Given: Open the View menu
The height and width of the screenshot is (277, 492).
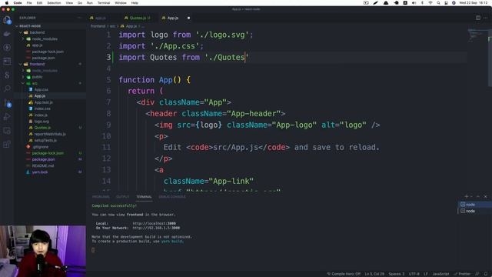Looking at the screenshot, I should coord(69,3).
